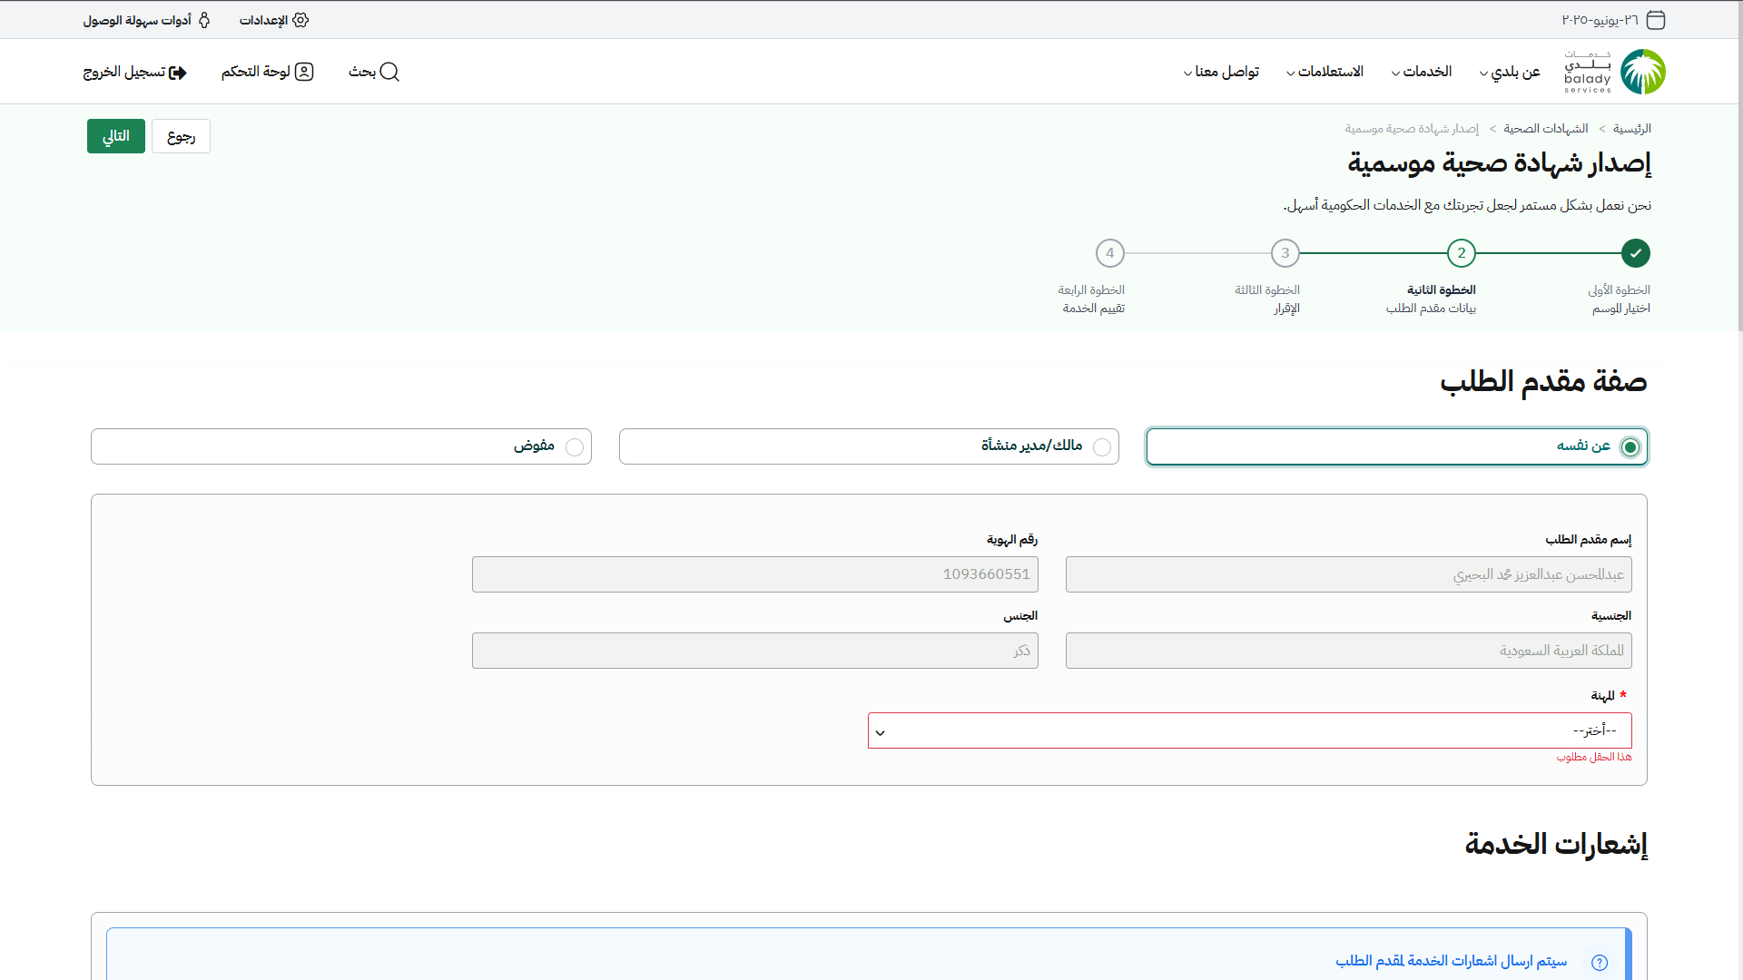
Task: Click the completed first step checkmark circle
Action: [1635, 253]
